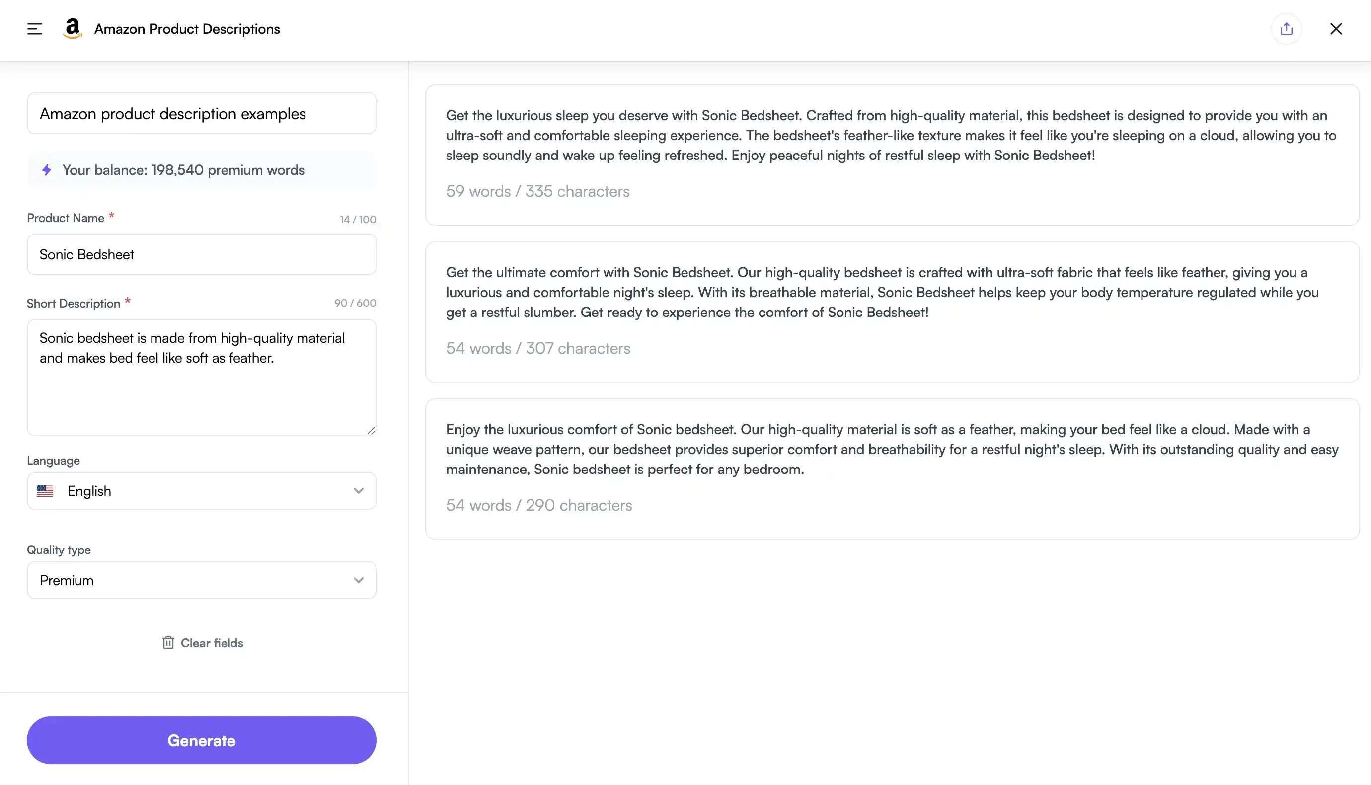
Task: Close the Amazon Product Descriptions tool
Action: (x=1337, y=29)
